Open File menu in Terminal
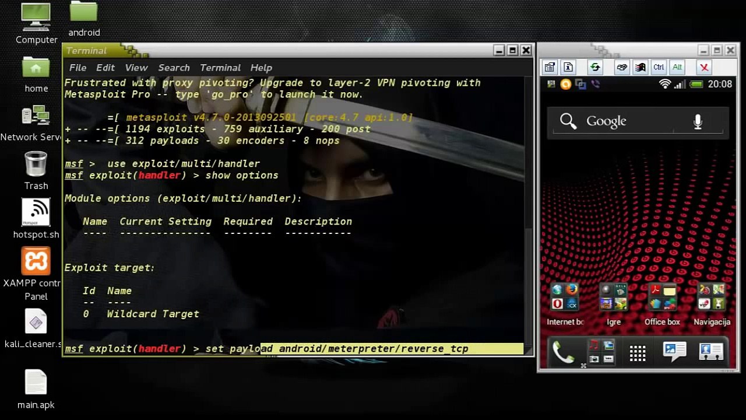This screenshot has width=746, height=420. coord(78,68)
